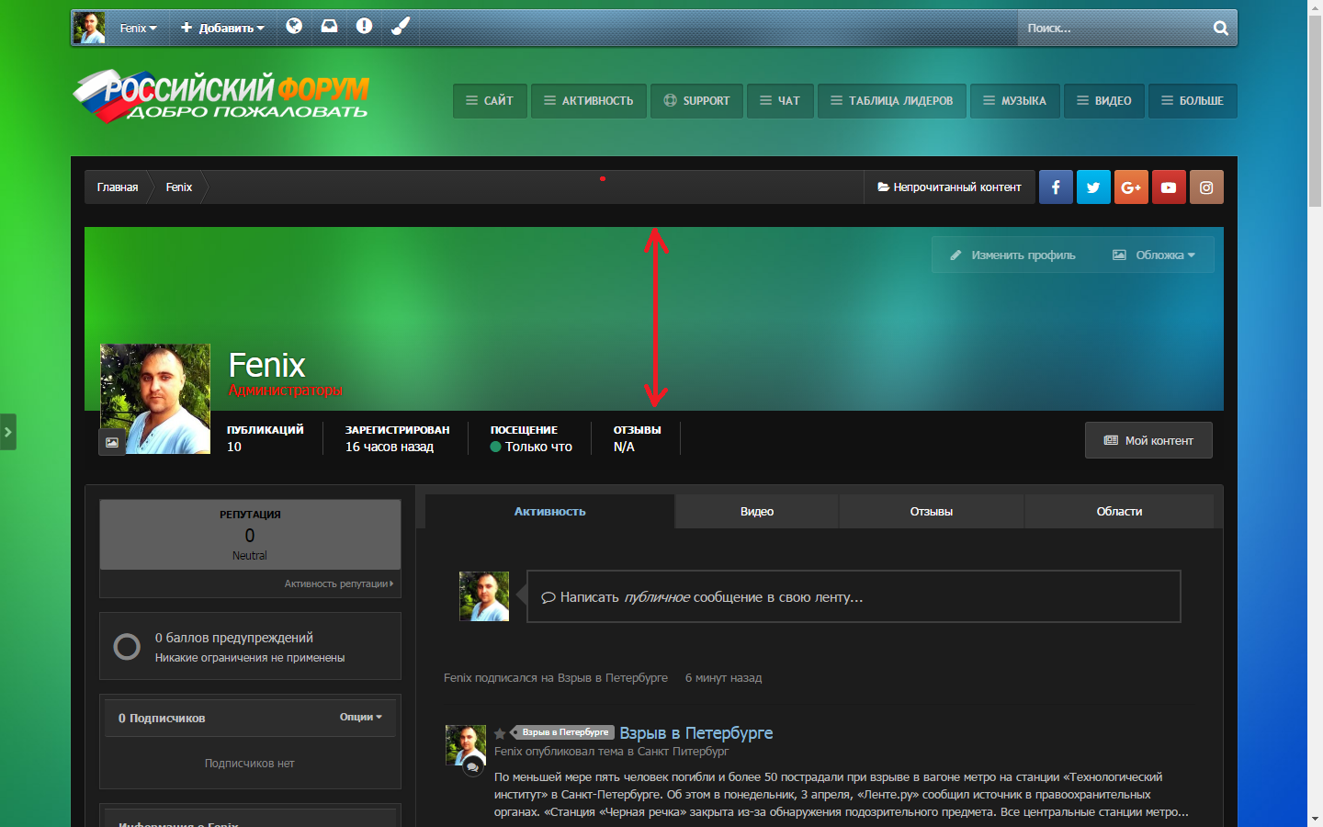Click the profile photo change icon
Image resolution: width=1323 pixels, height=827 pixels.
pos(112,442)
